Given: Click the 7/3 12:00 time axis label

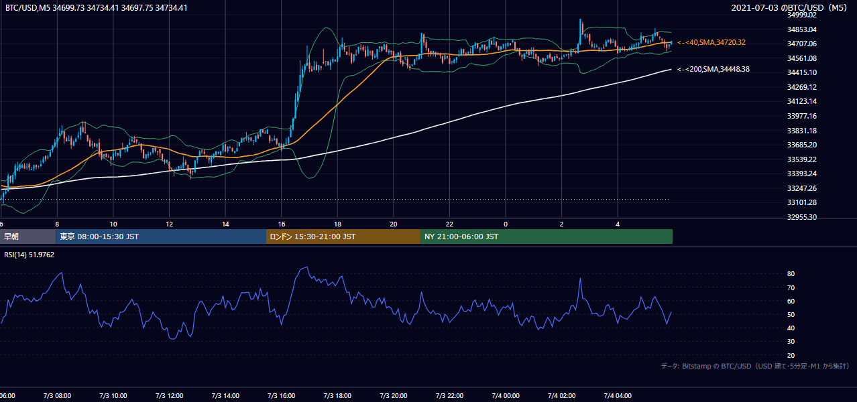Looking at the screenshot, I should [x=169, y=396].
